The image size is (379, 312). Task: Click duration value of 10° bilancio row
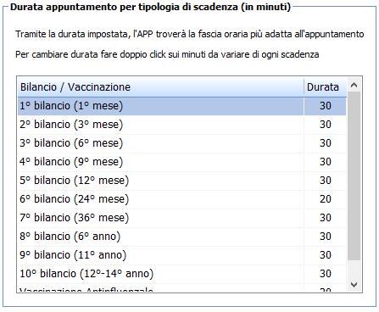[326, 274]
